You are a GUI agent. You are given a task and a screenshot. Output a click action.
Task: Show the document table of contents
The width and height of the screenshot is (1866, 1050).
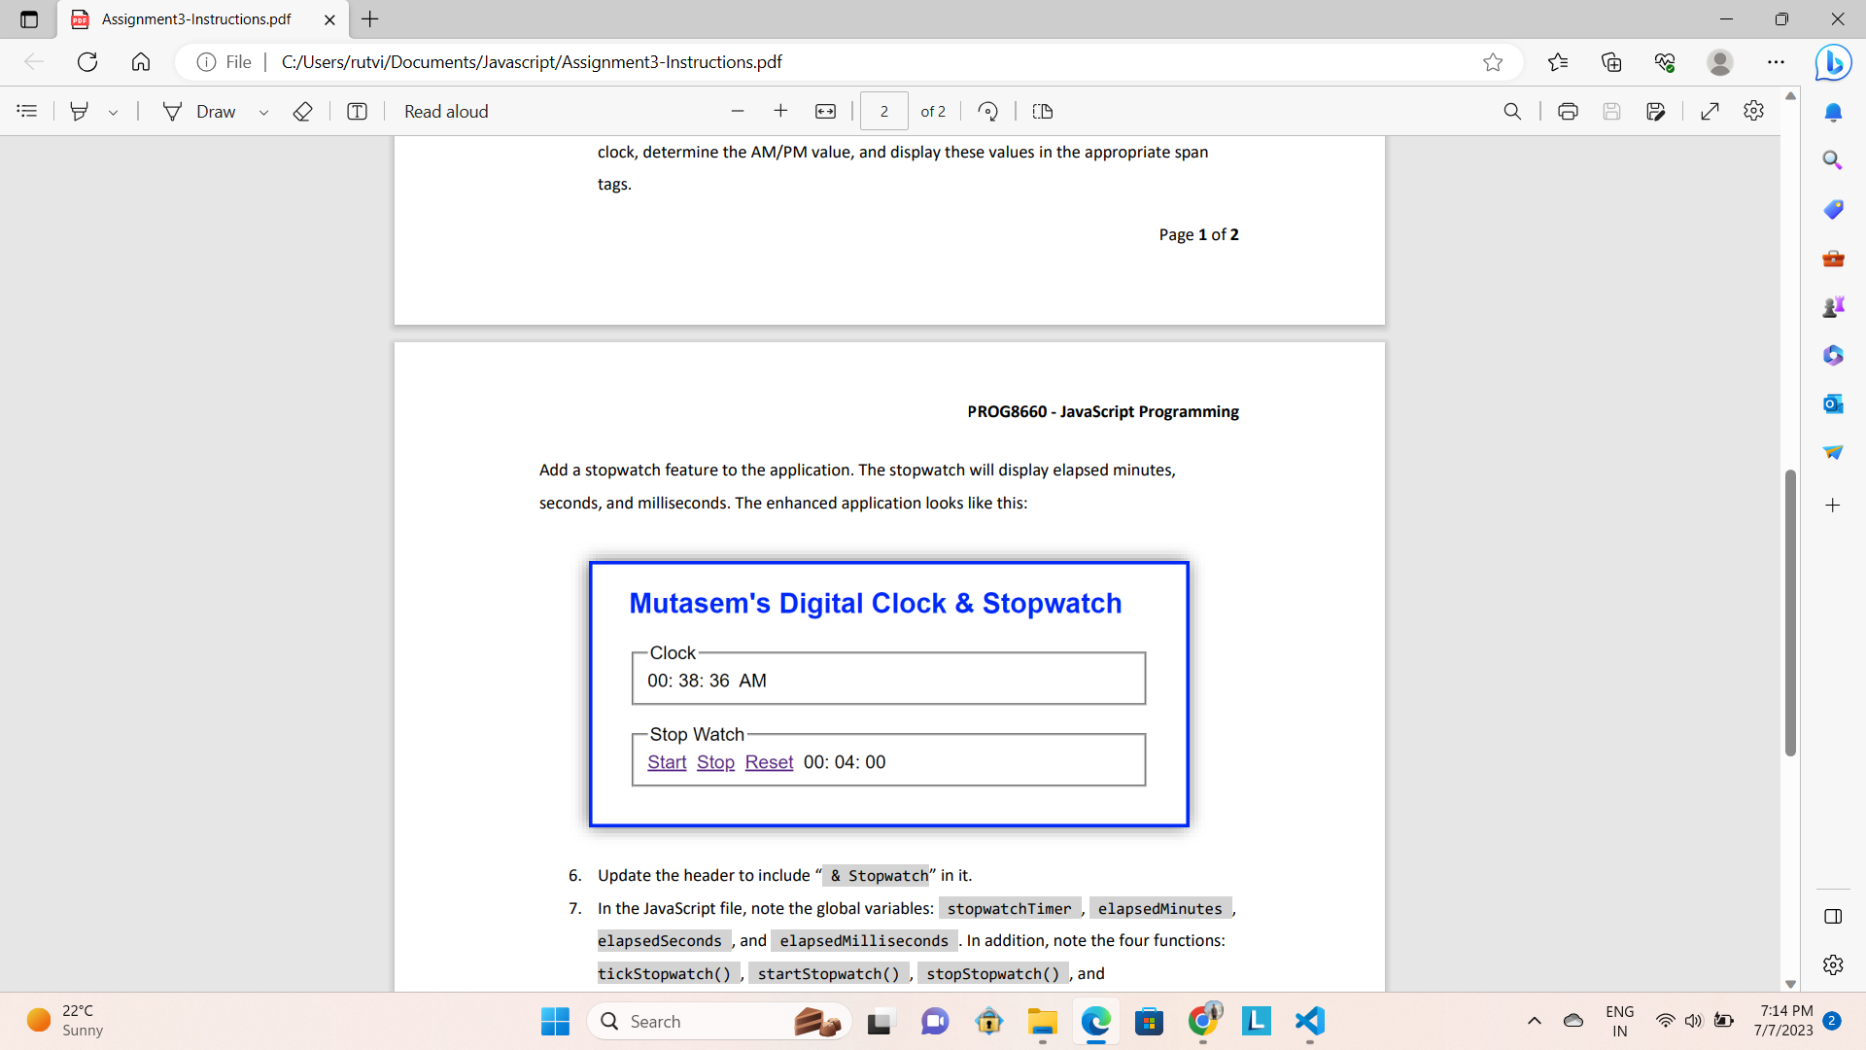coord(26,111)
